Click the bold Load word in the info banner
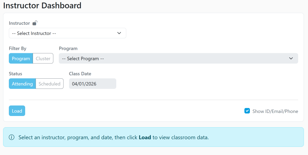 tap(145, 137)
